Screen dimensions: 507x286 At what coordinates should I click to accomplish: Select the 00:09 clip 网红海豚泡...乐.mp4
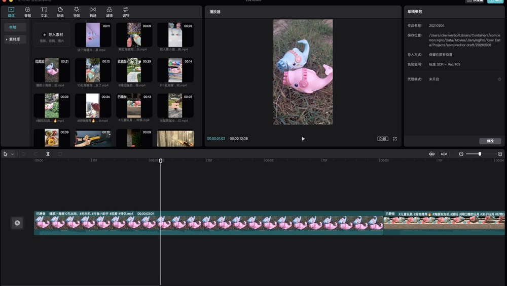[x=134, y=35]
